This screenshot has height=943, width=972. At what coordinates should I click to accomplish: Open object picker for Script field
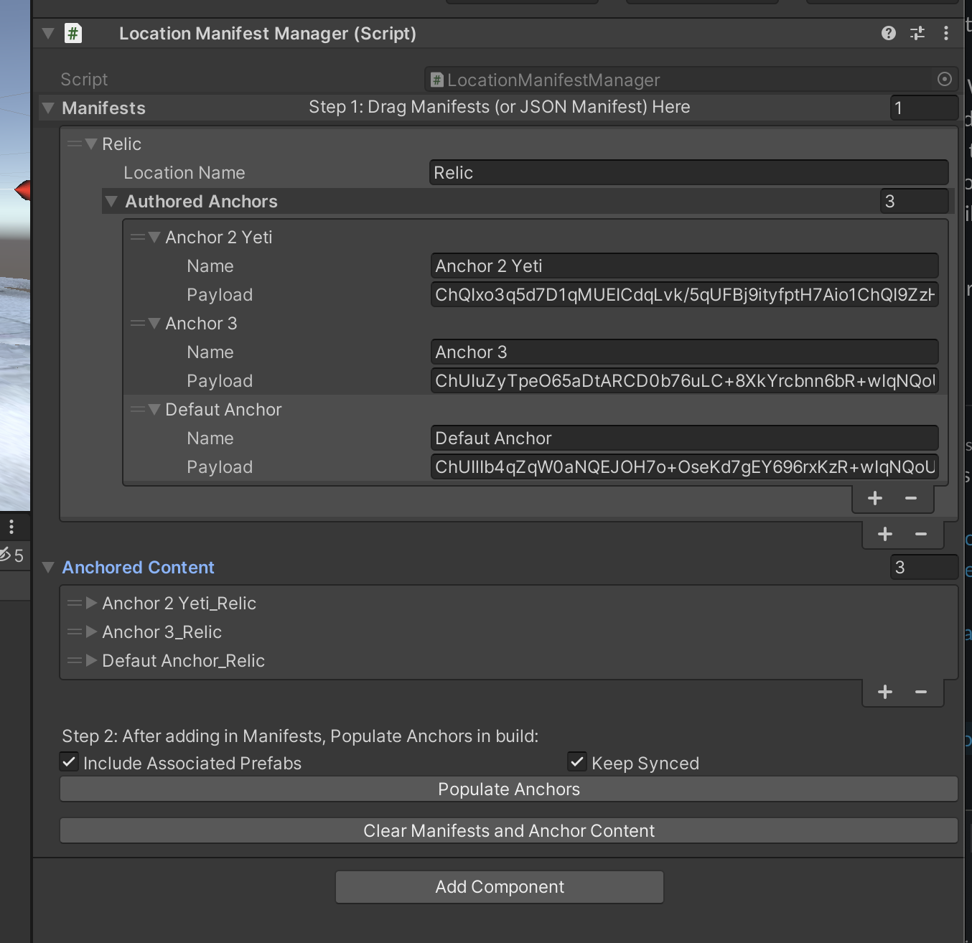(x=945, y=79)
